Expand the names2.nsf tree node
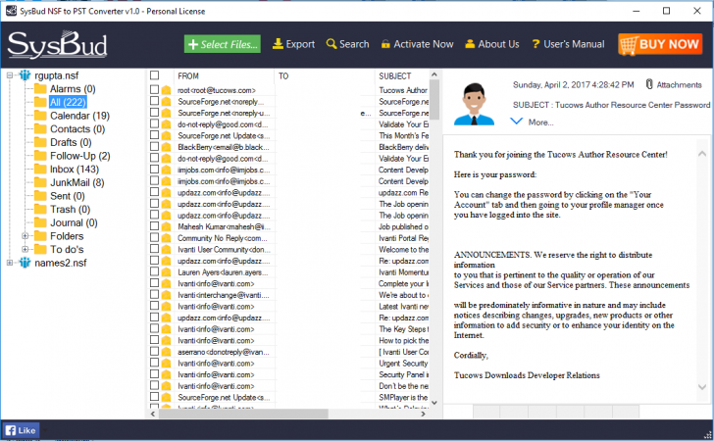The image size is (714, 441). (10, 263)
